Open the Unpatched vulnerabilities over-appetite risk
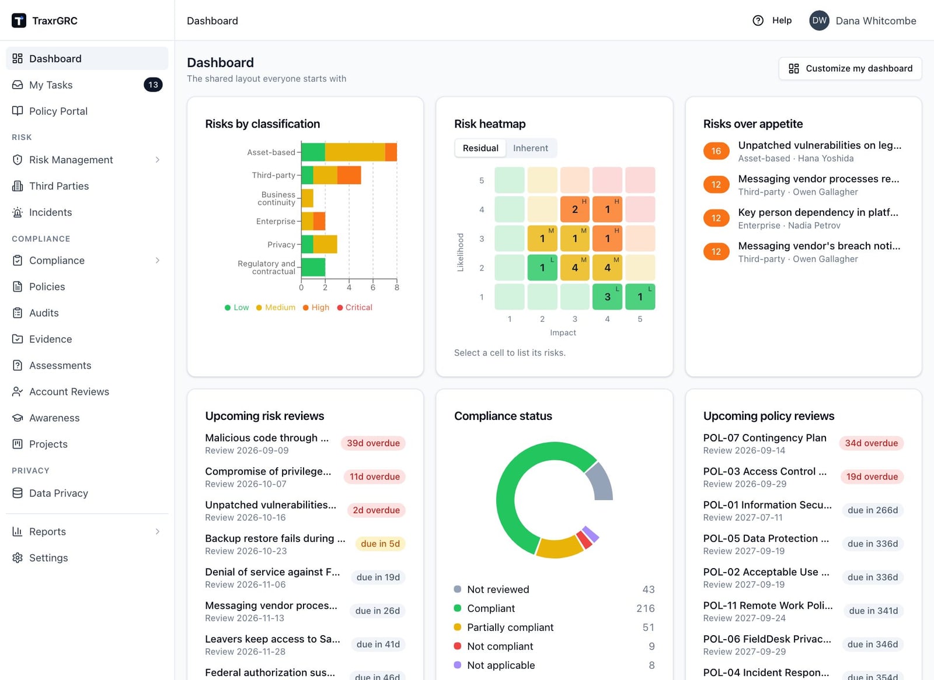The width and height of the screenshot is (934, 680). [x=803, y=151]
